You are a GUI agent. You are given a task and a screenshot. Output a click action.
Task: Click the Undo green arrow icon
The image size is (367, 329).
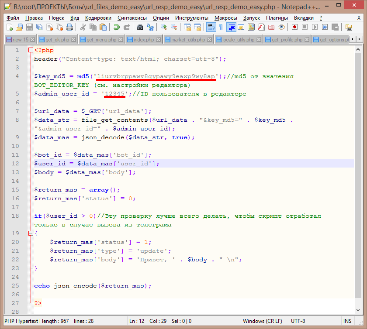tap(116, 27)
